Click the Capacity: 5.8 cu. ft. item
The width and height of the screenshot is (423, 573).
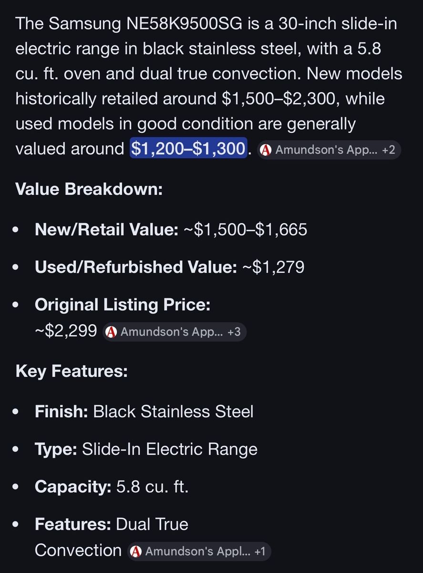click(112, 487)
